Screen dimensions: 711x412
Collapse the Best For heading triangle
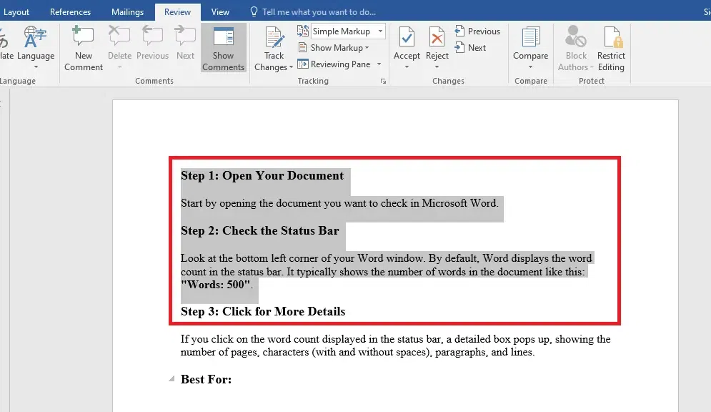point(171,379)
